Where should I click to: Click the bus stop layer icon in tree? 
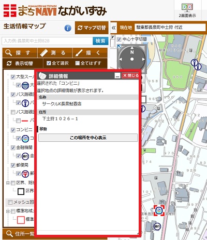coord(25,103)
